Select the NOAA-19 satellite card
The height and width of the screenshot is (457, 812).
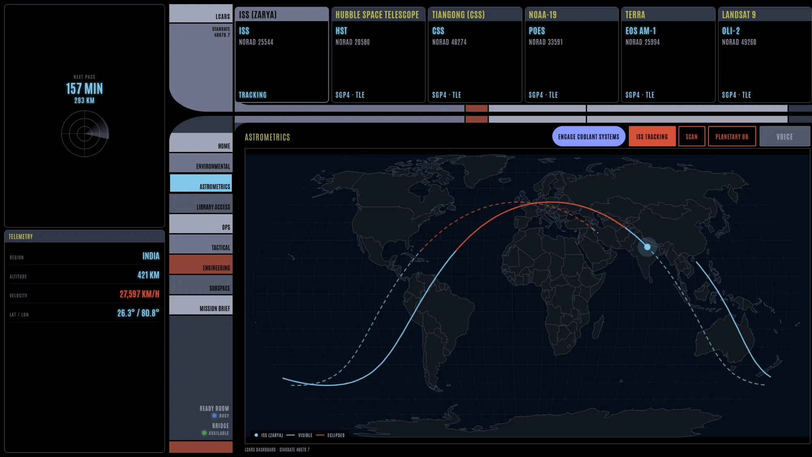point(572,54)
